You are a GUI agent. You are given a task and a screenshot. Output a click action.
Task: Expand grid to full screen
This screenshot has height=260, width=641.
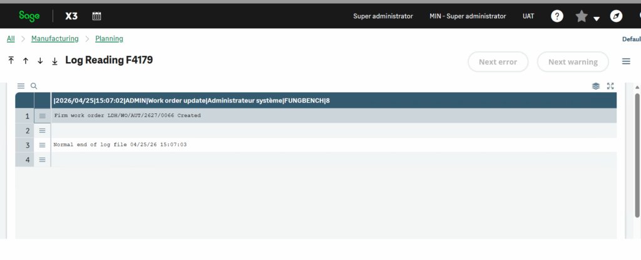(x=610, y=86)
